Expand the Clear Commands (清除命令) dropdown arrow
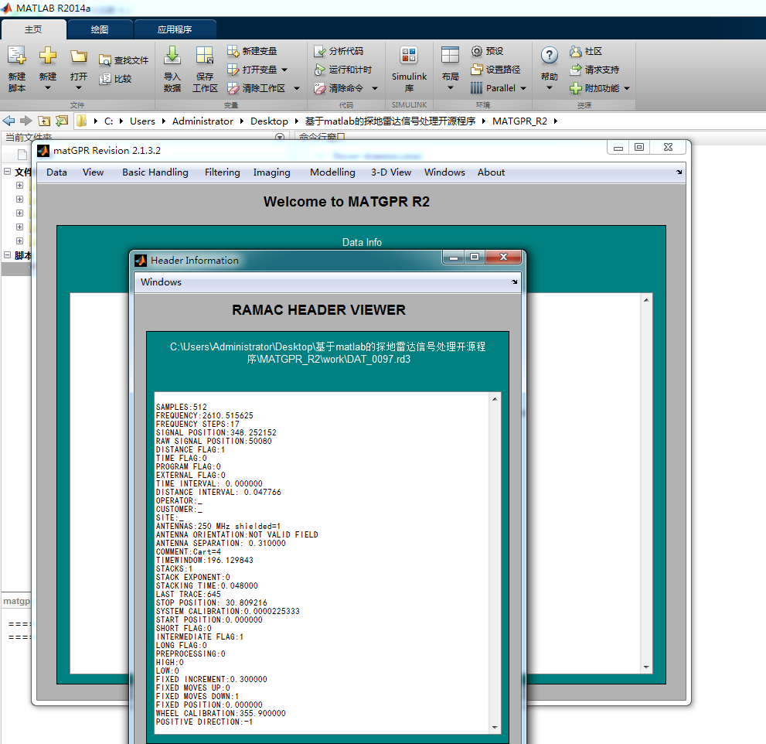Image resolution: width=766 pixels, height=744 pixels. [375, 88]
